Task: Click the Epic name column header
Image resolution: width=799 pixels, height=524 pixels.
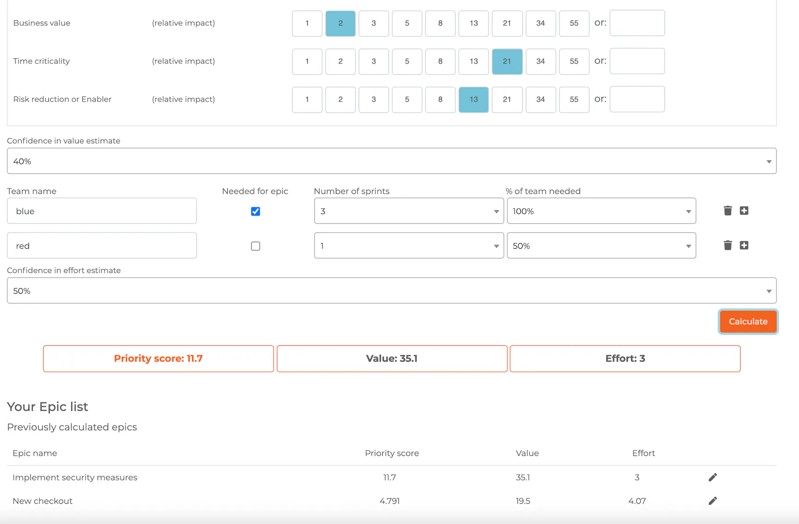Action: click(35, 453)
